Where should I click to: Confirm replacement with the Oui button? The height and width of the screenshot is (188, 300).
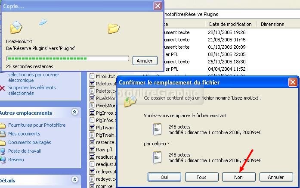click(164, 177)
